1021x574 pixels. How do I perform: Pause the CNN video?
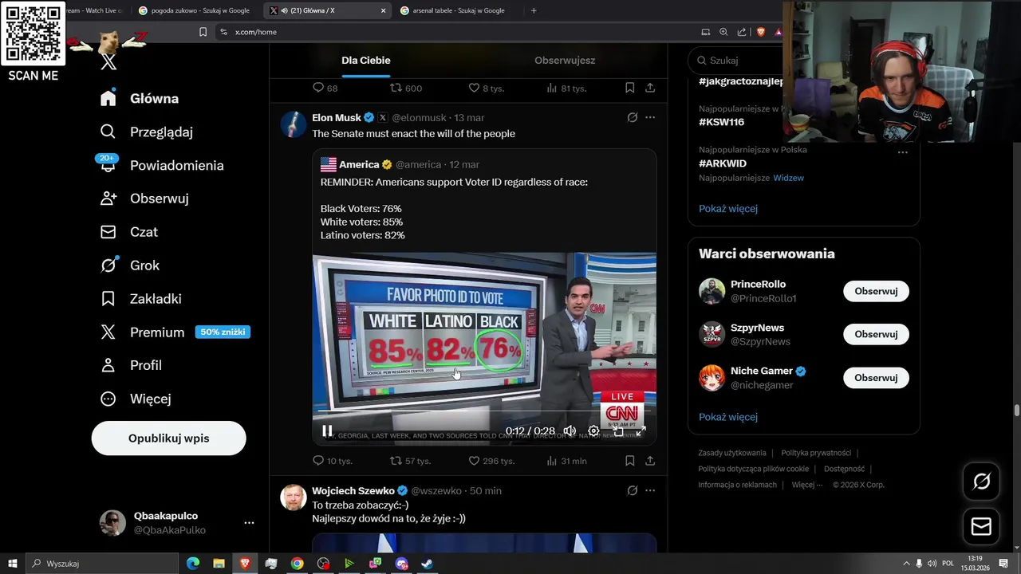pos(327,431)
